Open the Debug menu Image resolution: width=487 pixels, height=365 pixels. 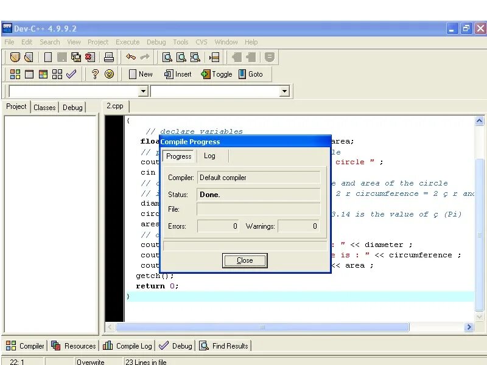tap(156, 42)
